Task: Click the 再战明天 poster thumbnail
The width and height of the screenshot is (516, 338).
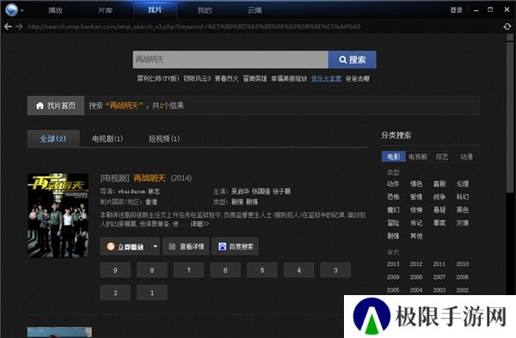Action: tap(58, 215)
